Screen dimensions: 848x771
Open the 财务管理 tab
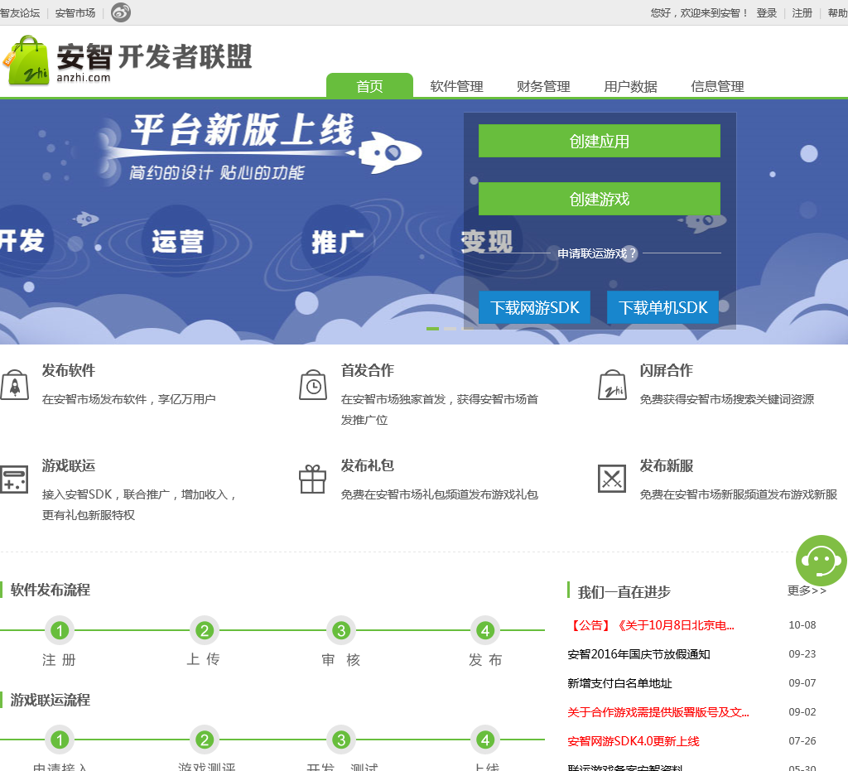(543, 86)
